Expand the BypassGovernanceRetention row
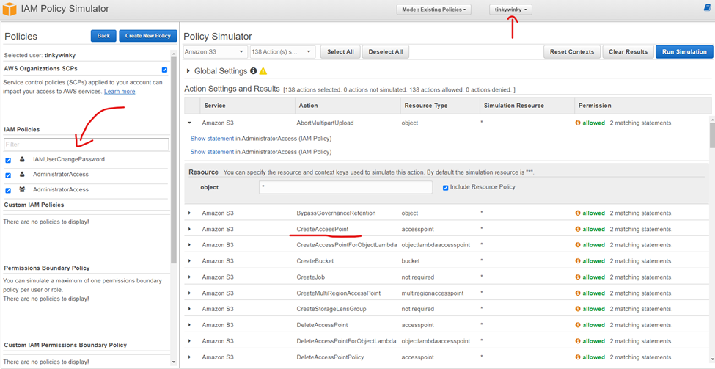Viewport: 715px width, 369px height. click(190, 213)
